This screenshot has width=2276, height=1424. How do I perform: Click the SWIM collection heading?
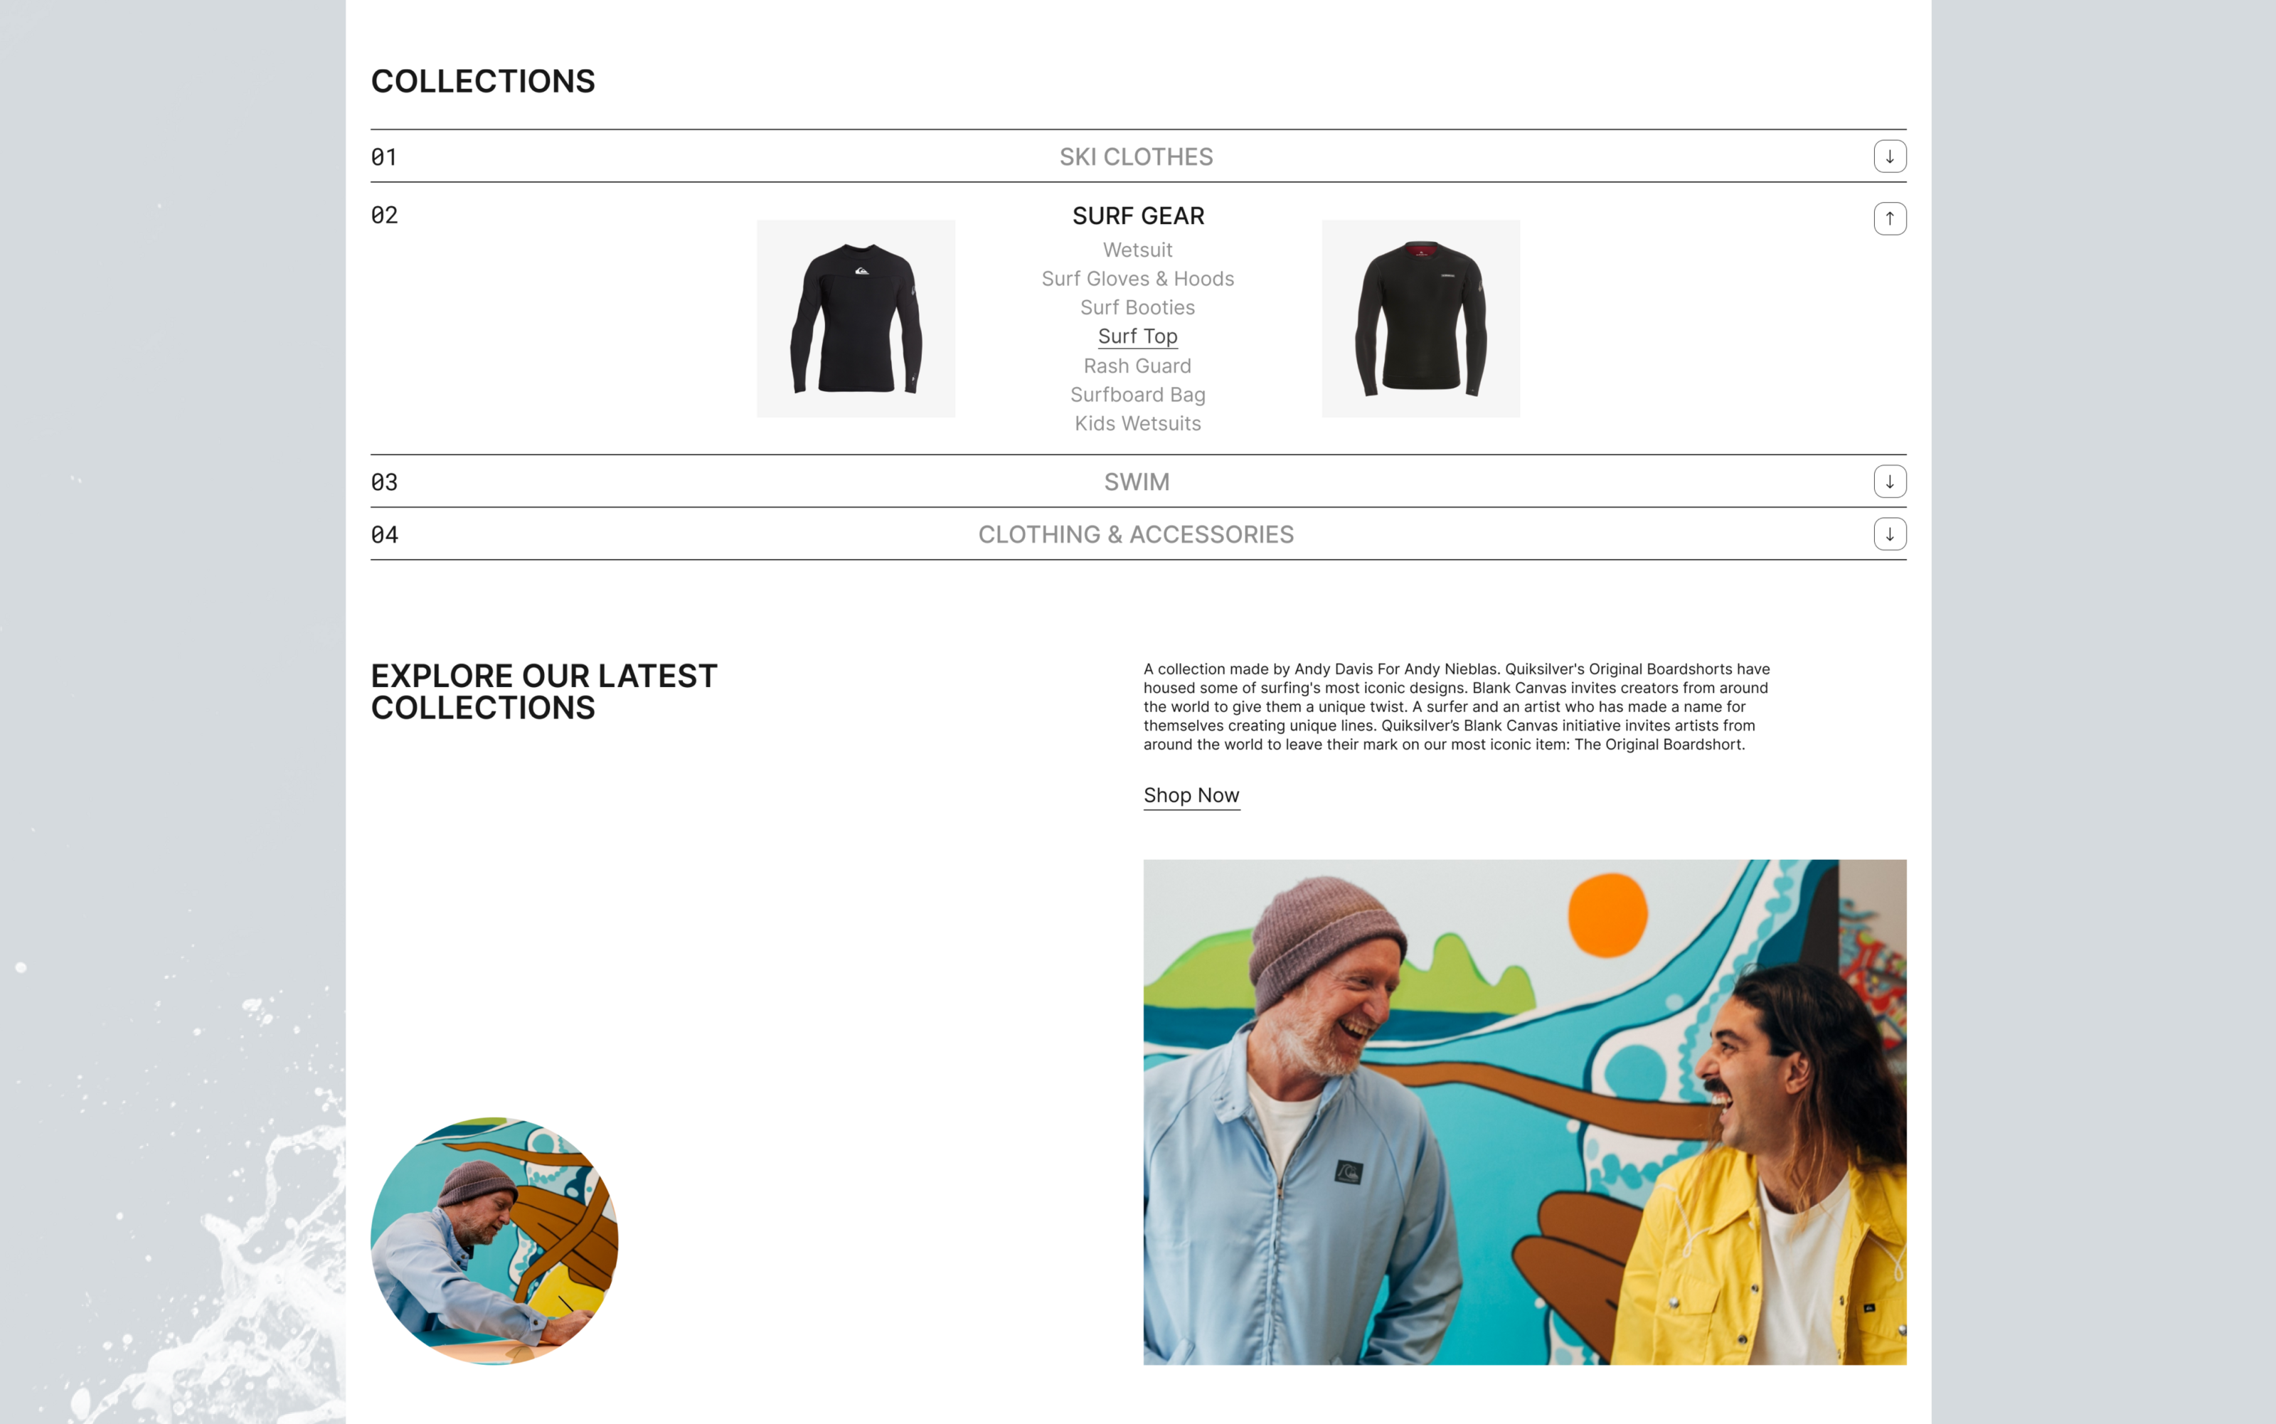pyautogui.click(x=1137, y=482)
